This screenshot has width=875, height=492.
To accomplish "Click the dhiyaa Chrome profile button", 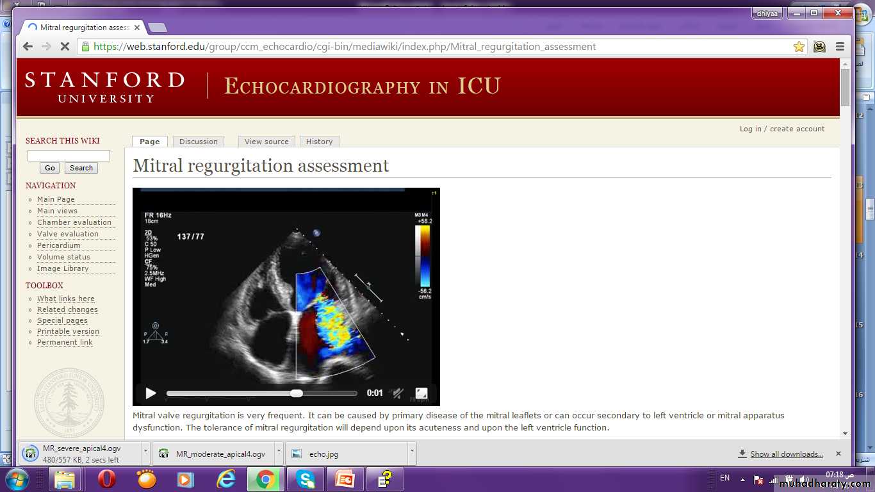I will 767,12.
